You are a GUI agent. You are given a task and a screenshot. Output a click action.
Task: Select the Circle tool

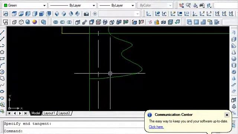point(2,72)
